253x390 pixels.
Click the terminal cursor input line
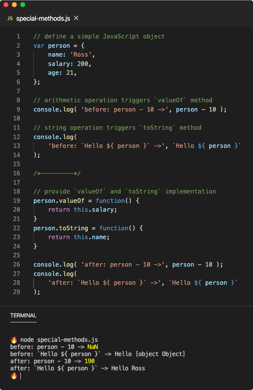20,376
